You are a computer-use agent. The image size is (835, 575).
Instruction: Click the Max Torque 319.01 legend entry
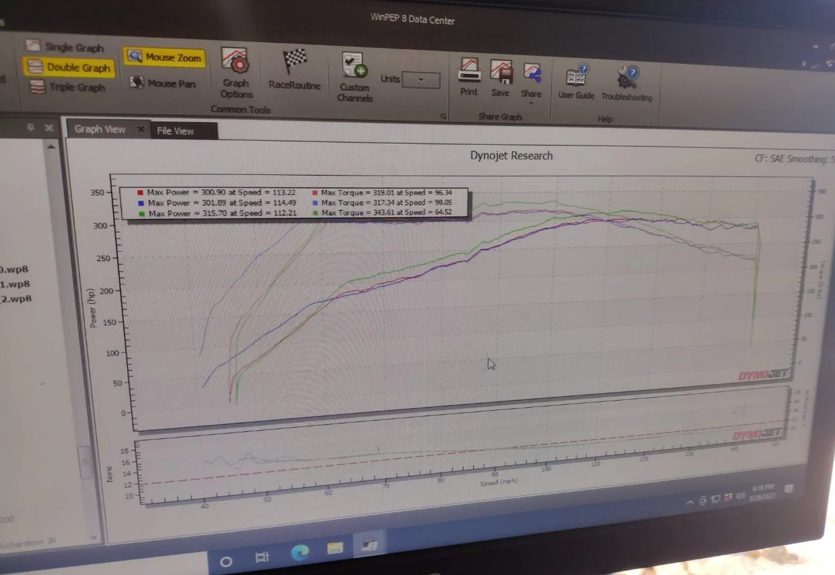click(382, 192)
